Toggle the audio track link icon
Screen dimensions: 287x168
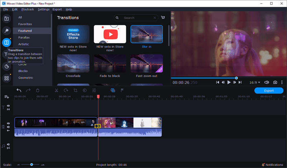(8, 148)
